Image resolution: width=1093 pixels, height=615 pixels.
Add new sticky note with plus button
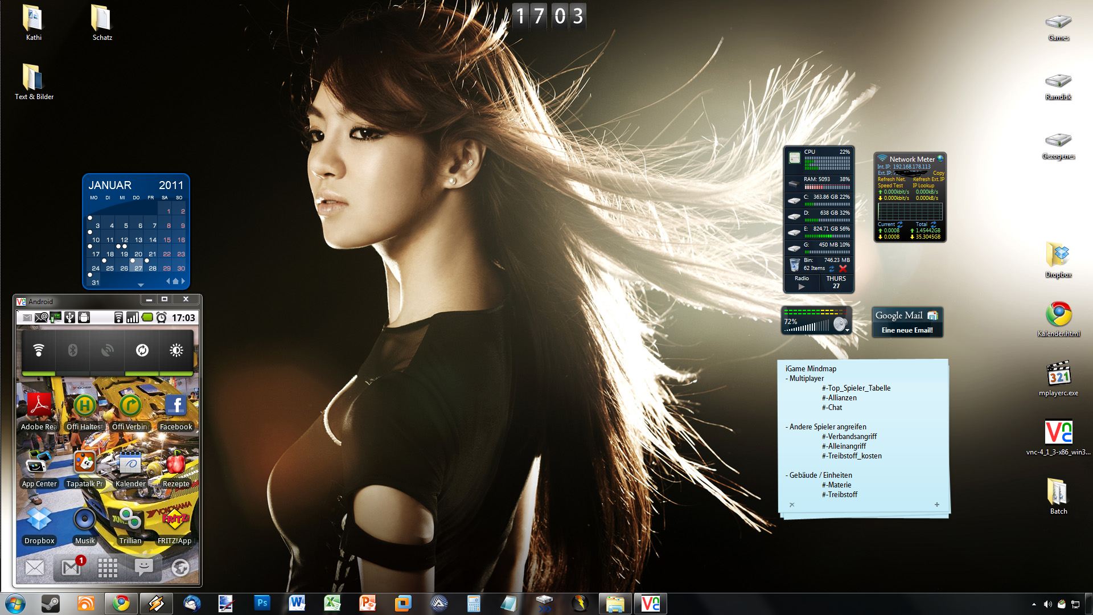[x=936, y=505]
